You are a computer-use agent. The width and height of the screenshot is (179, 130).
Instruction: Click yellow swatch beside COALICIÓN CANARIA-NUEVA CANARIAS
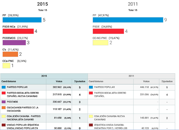(91, 116)
